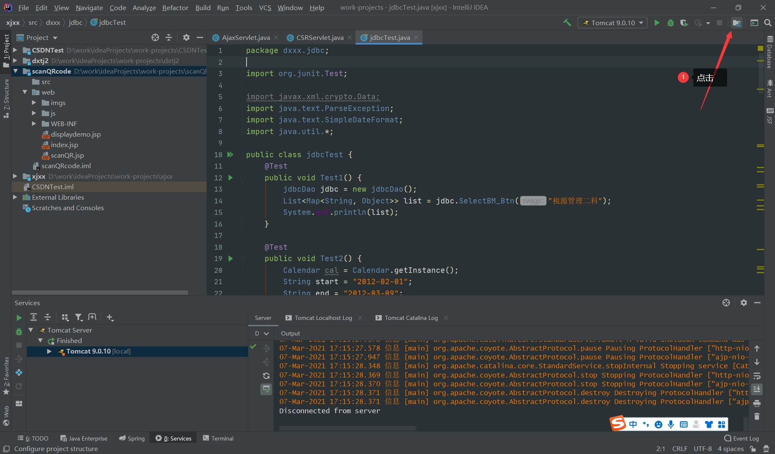Viewport: 775px width, 454px height.
Task: Expand the WEB-INF folder
Action: 34,124
